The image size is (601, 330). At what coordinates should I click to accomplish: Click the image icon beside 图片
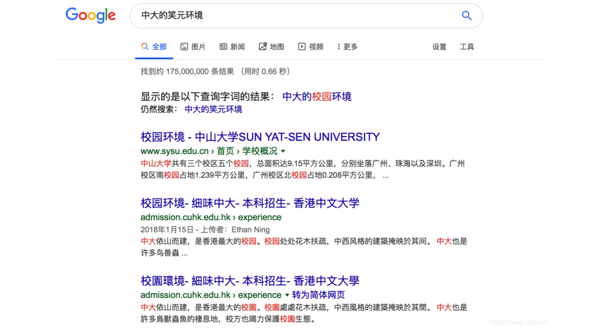click(x=184, y=47)
